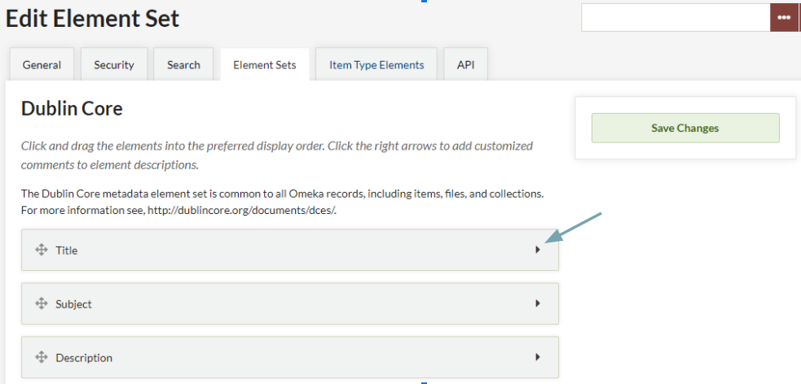Expand the Title element with its right arrow
Image resolution: width=801 pixels, height=384 pixels.
[538, 250]
